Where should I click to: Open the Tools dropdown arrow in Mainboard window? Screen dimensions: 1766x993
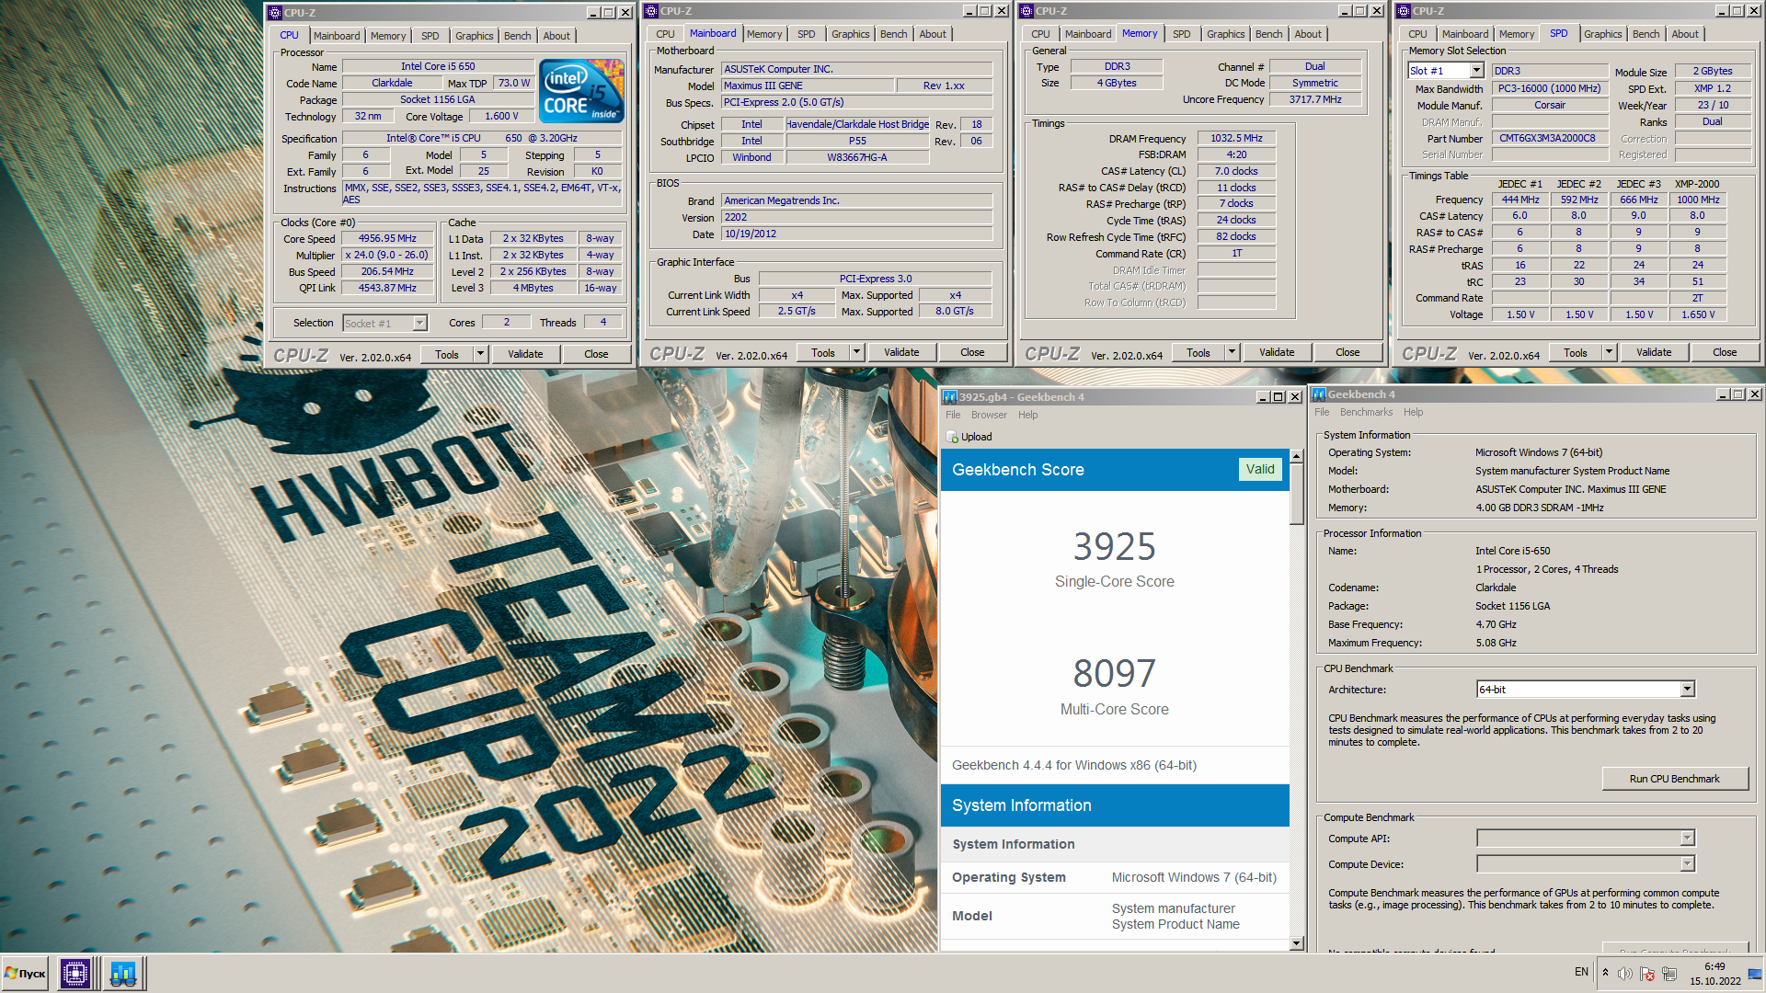click(x=856, y=352)
